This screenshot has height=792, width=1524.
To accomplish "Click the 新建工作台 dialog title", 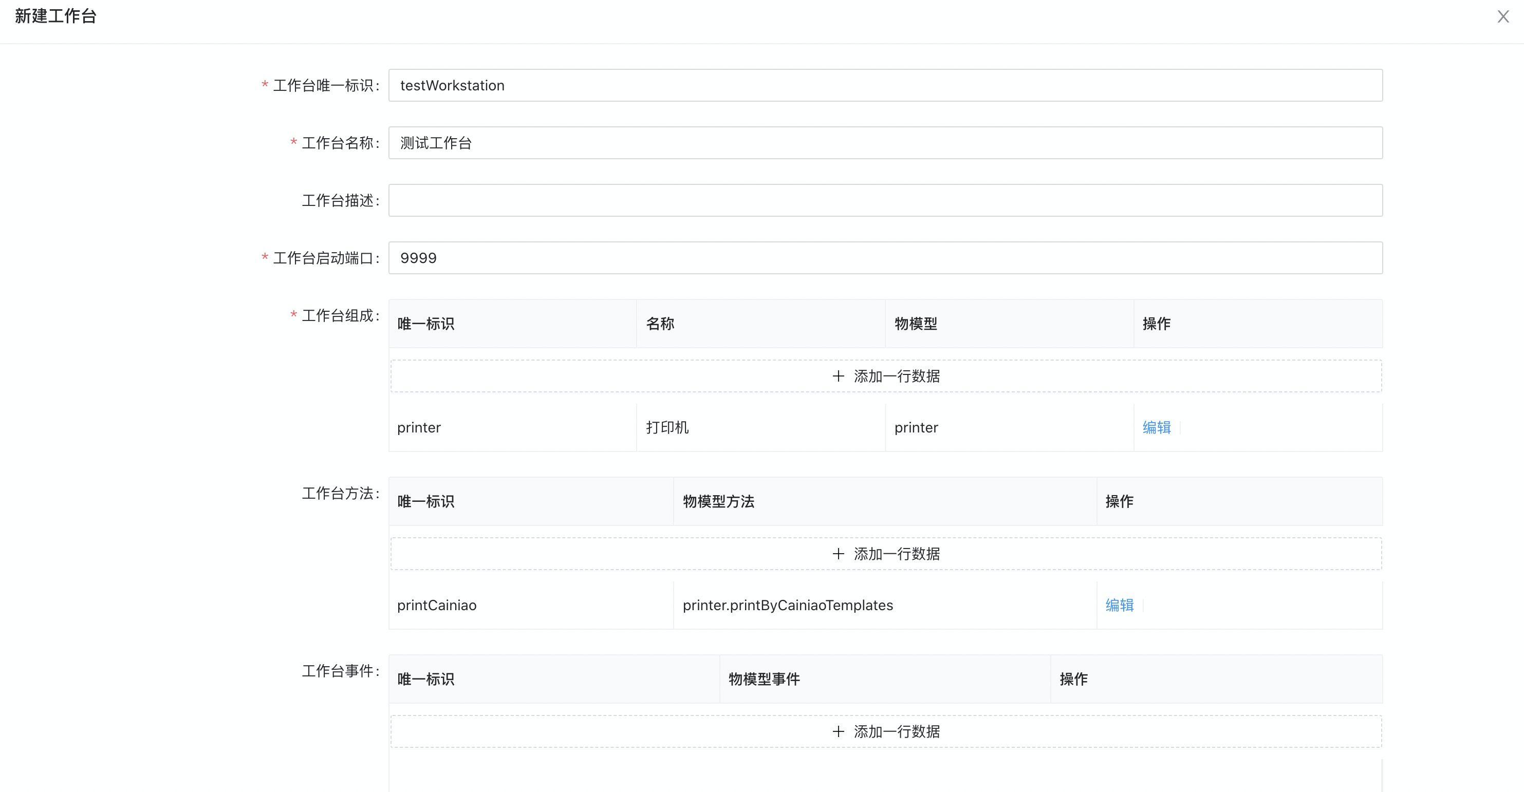I will coord(55,16).
